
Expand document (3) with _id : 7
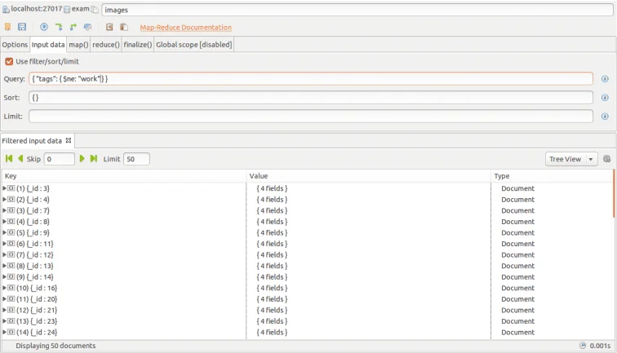coord(4,210)
